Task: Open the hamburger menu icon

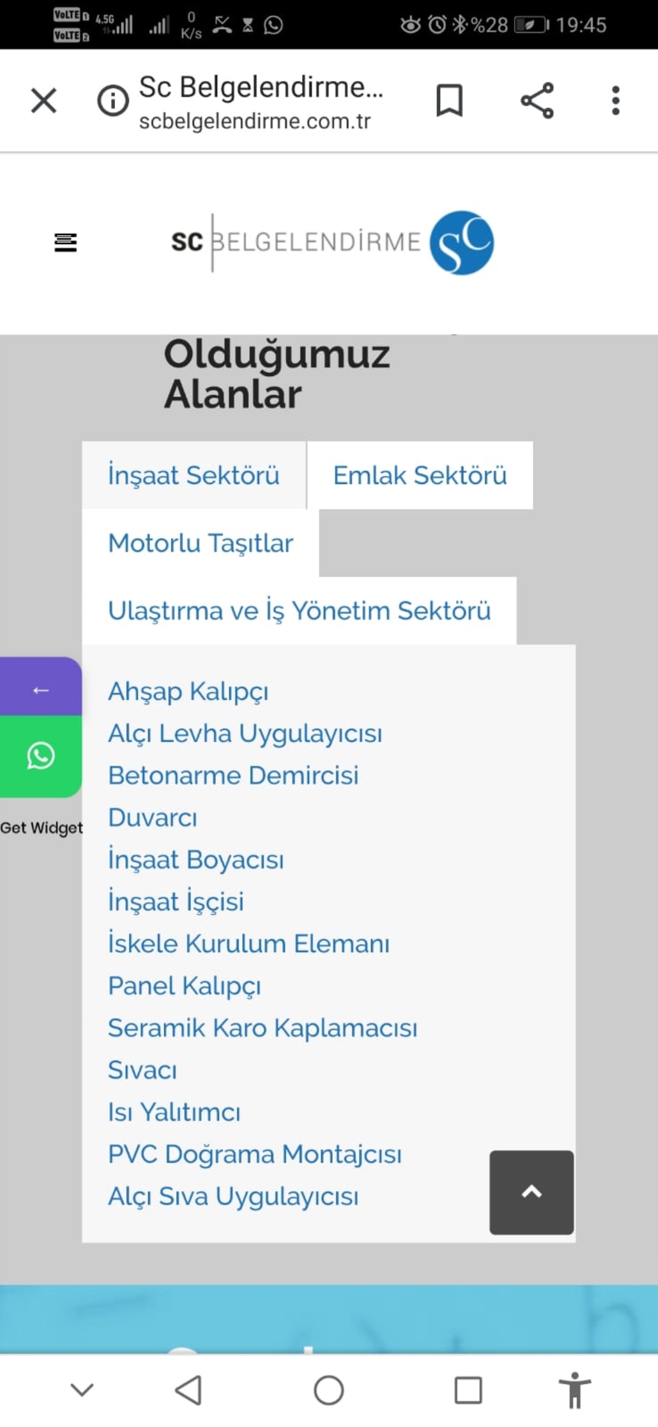Action: 66,242
